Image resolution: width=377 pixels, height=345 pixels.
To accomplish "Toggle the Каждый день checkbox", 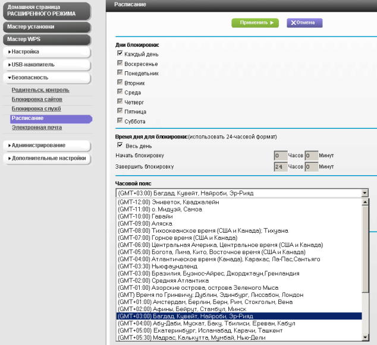I will pyautogui.click(x=120, y=53).
